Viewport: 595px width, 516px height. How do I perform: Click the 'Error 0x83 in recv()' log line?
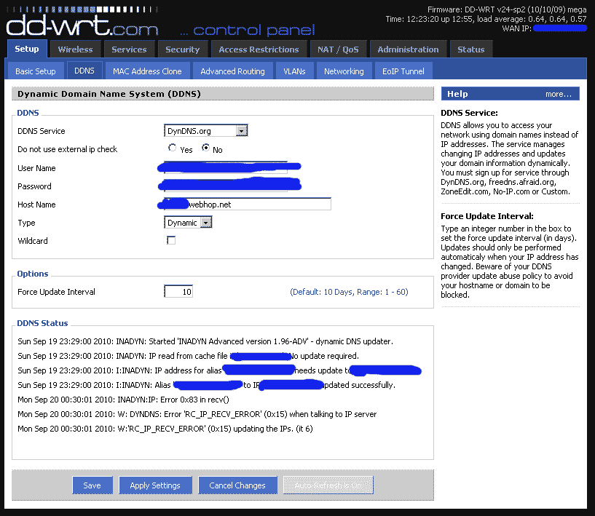pyautogui.click(x=123, y=400)
